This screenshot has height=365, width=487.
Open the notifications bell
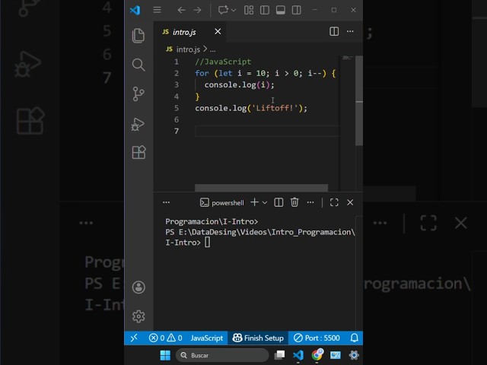pos(355,338)
